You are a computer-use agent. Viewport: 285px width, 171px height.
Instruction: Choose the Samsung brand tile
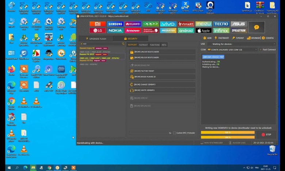115,24
